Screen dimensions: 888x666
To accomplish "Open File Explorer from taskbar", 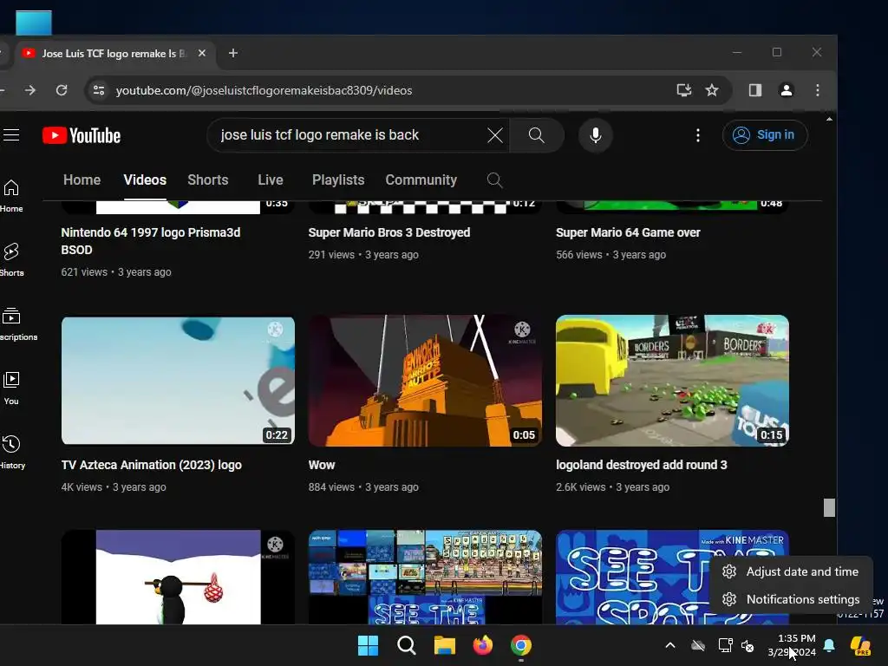I will point(445,645).
